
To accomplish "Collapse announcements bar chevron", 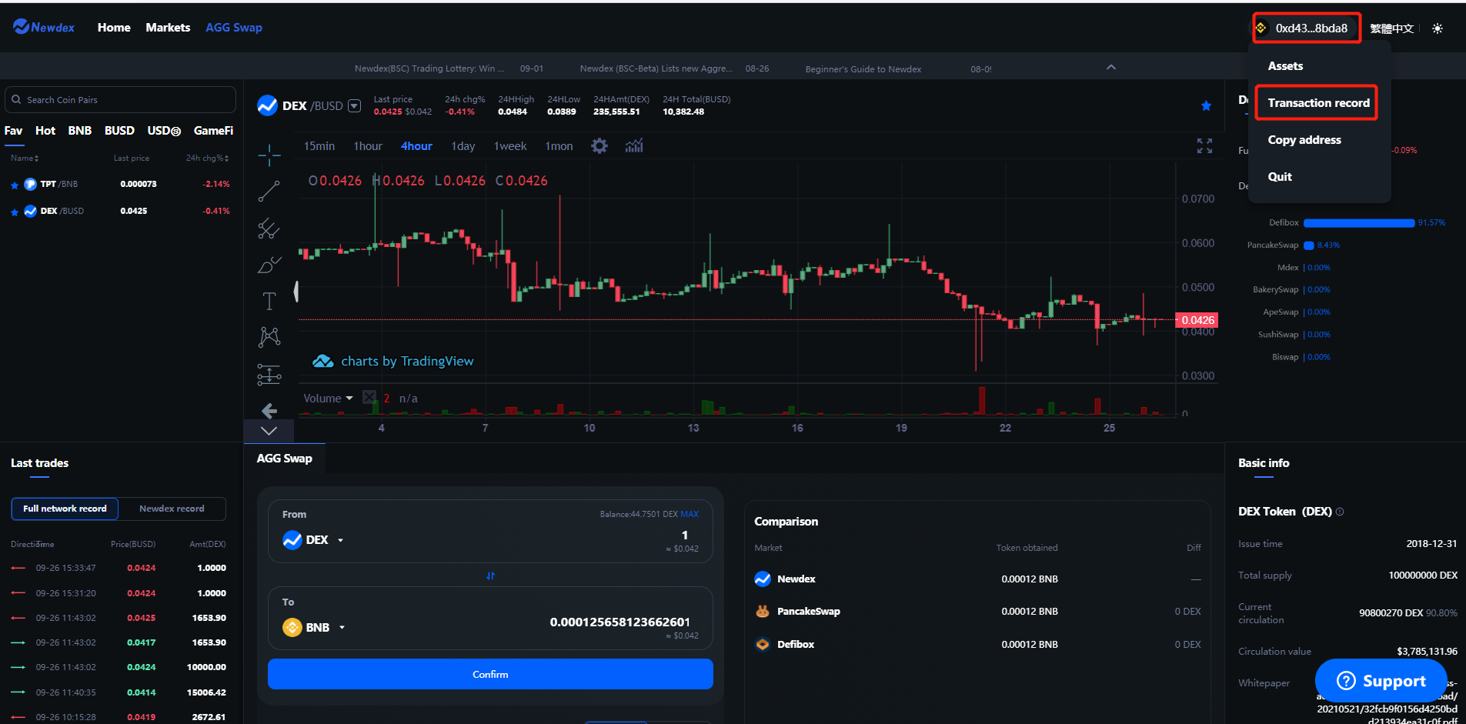I will [1110, 67].
